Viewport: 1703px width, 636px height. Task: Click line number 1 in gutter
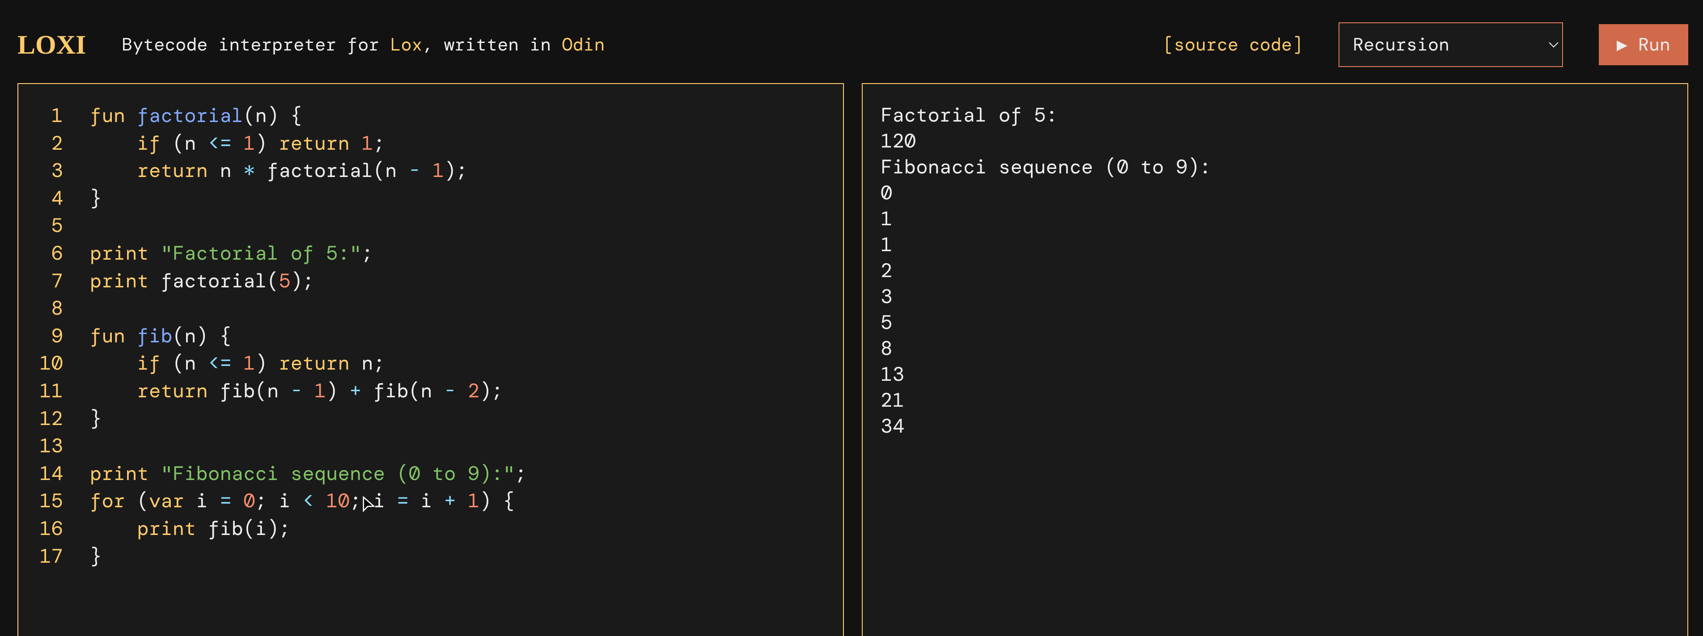point(57,116)
